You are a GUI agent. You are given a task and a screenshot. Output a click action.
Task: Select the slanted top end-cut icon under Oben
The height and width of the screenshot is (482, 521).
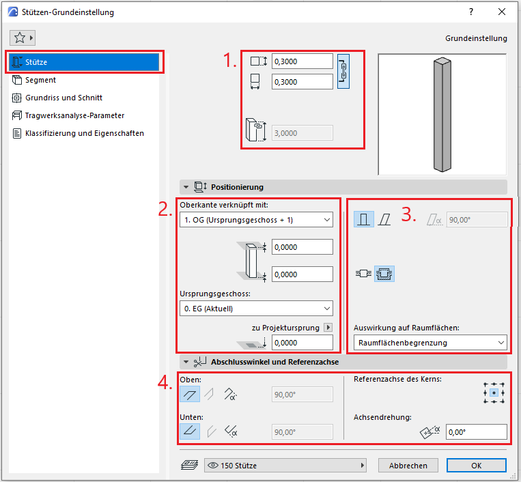click(x=209, y=393)
